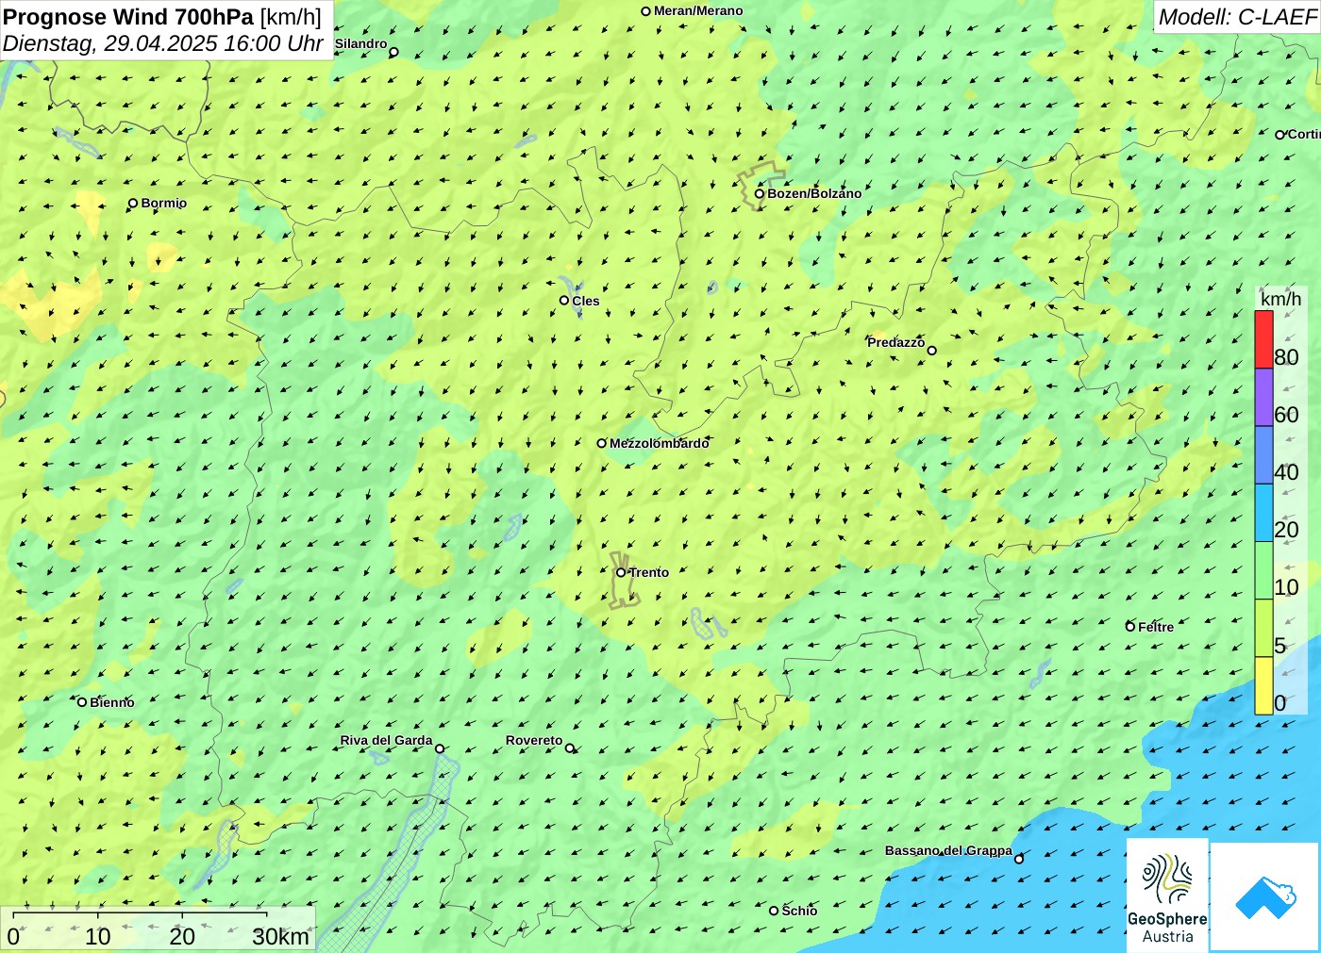Select the Meran/Merano city marker
The height and width of the screenshot is (953, 1321).
(x=646, y=11)
